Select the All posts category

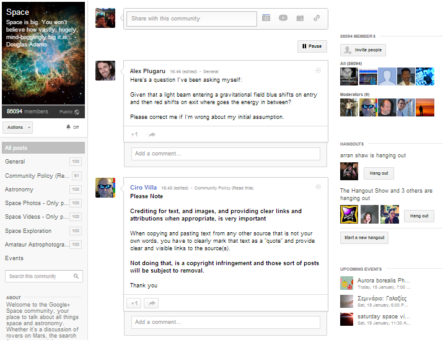[x=43, y=147]
